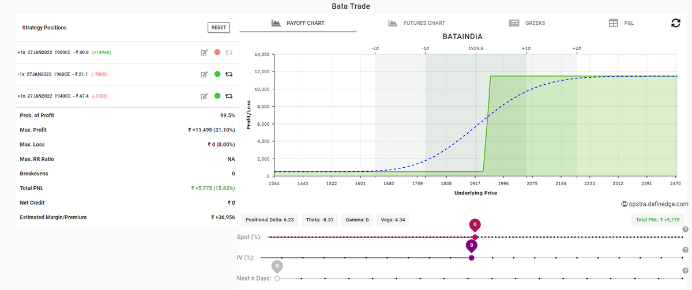Click the Prob. of Profit 99.5% value
The image size is (692, 290).
coord(227,115)
